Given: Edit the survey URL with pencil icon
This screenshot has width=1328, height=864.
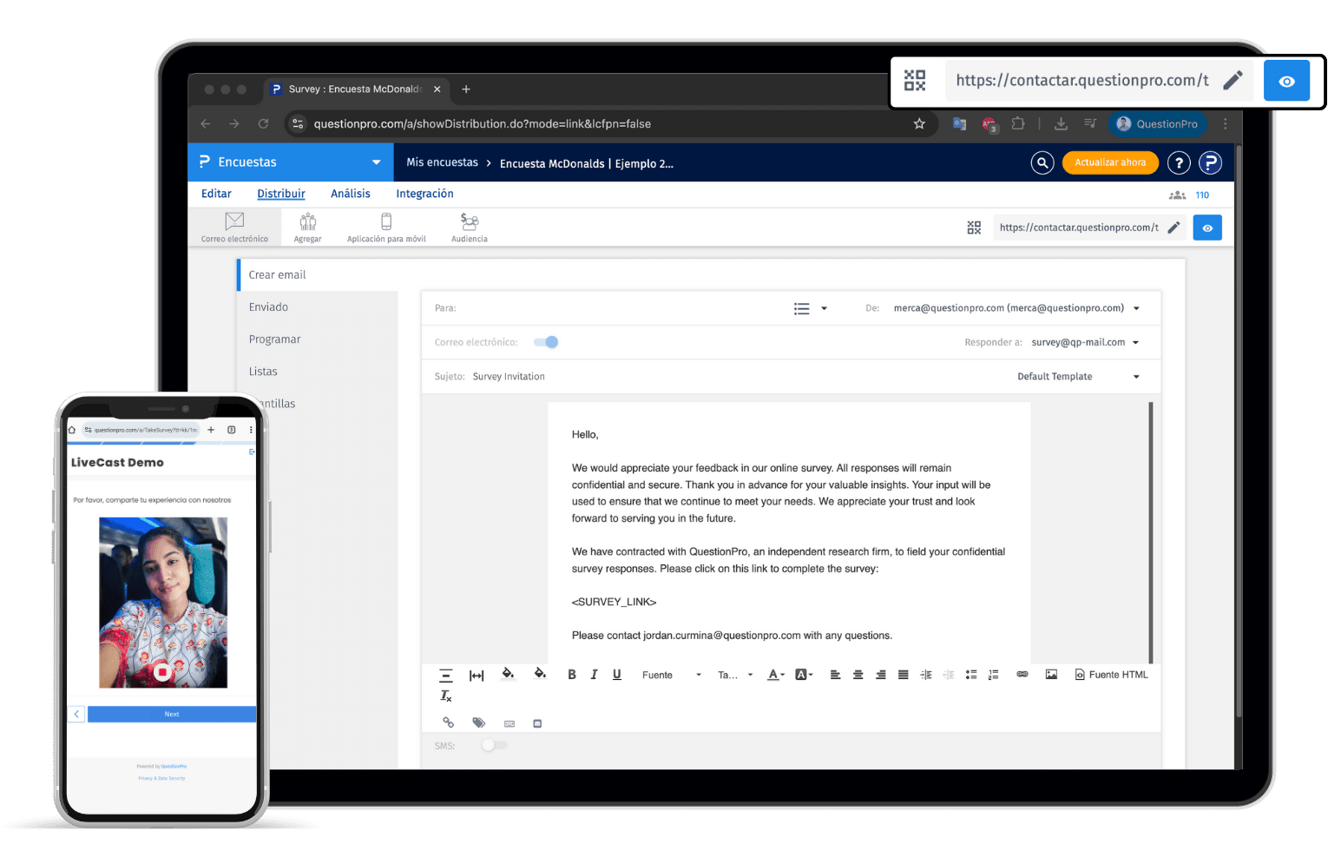Looking at the screenshot, I should point(1174,228).
